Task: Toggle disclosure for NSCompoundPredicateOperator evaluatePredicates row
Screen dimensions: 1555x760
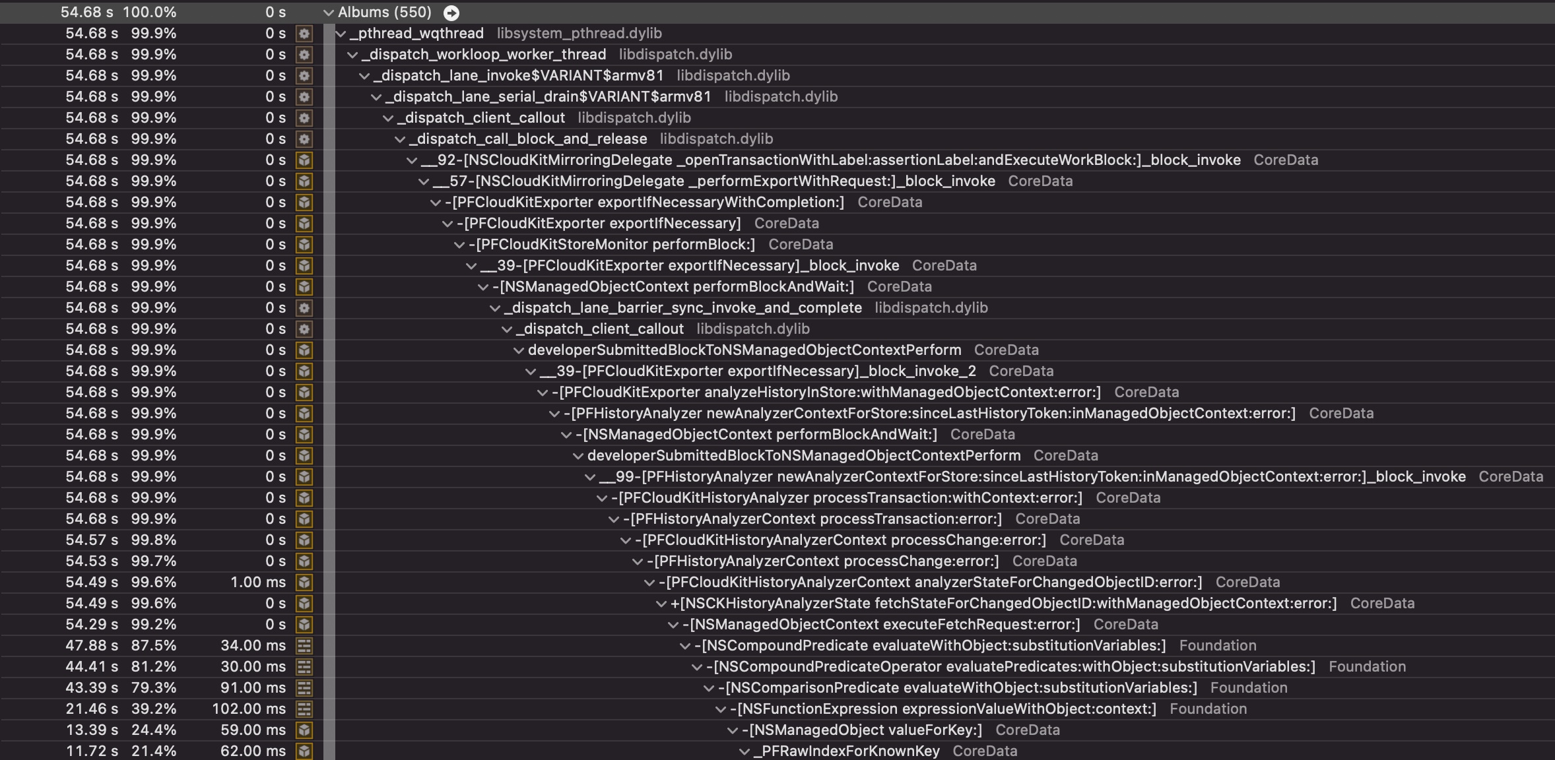Action: coord(697,667)
